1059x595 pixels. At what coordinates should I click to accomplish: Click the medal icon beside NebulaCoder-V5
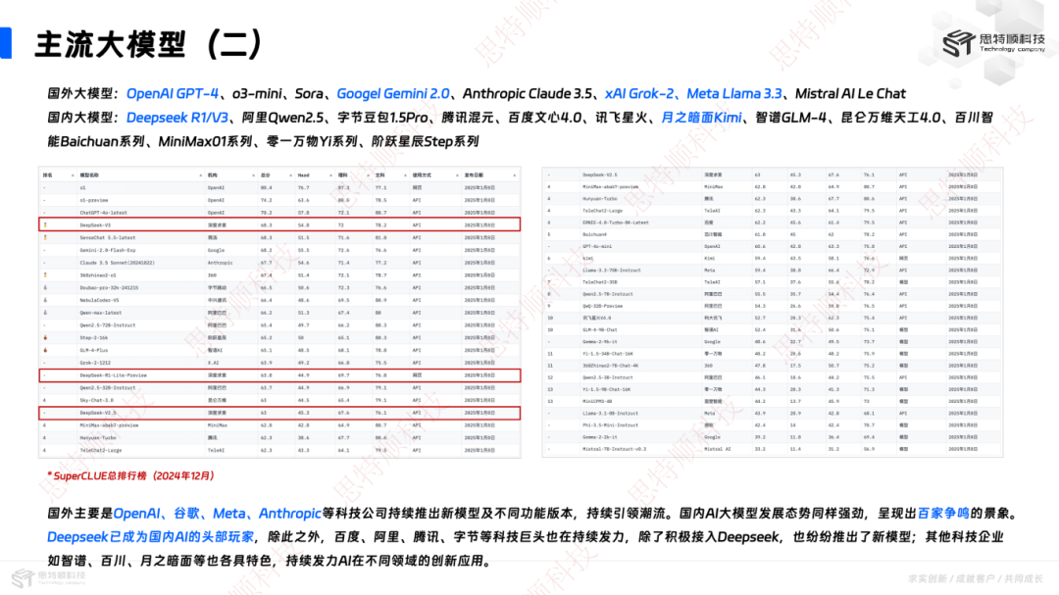tap(45, 300)
